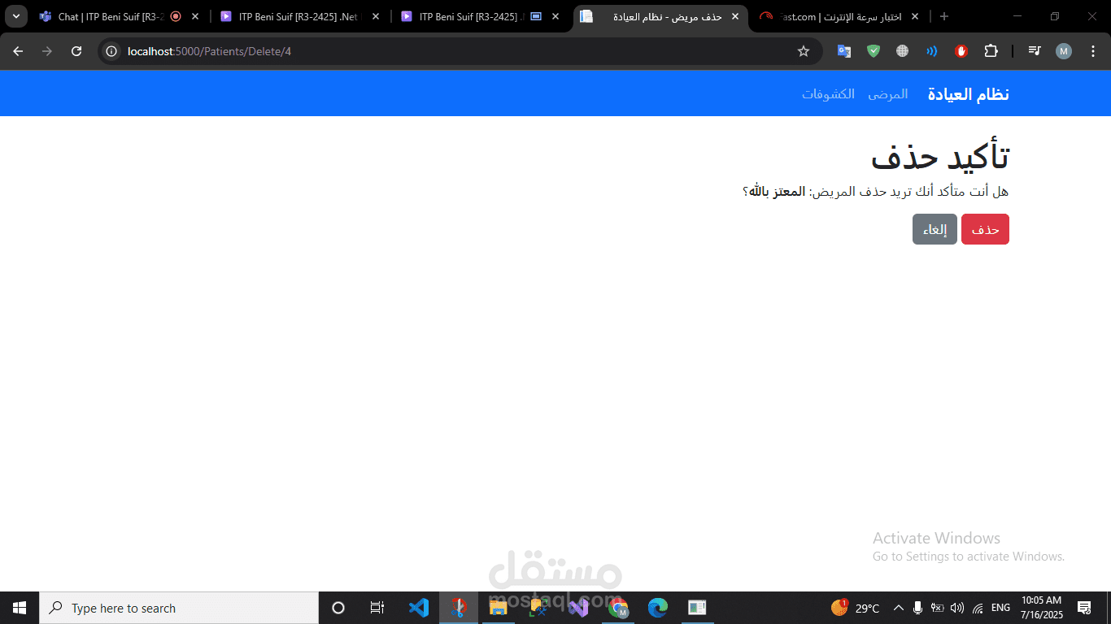The width and height of the screenshot is (1111, 624).
Task: Open the media control button
Action: tap(1035, 51)
